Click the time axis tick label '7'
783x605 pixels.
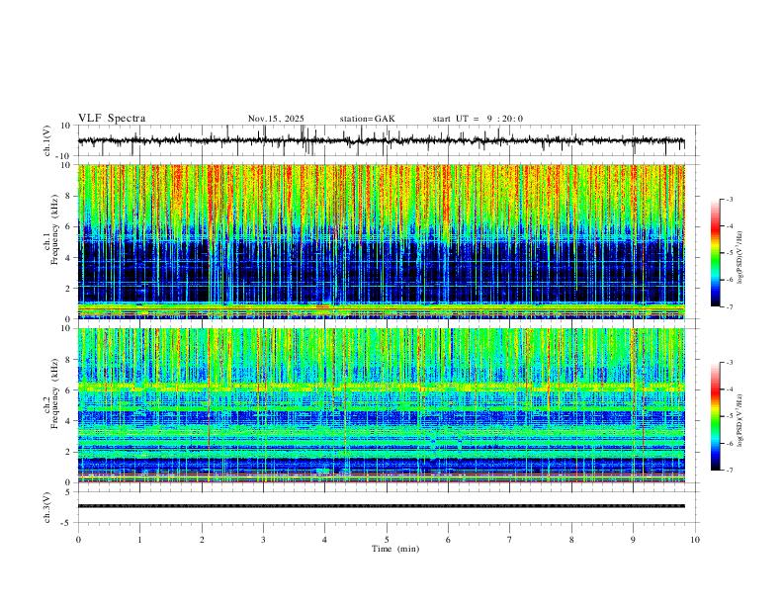point(510,540)
